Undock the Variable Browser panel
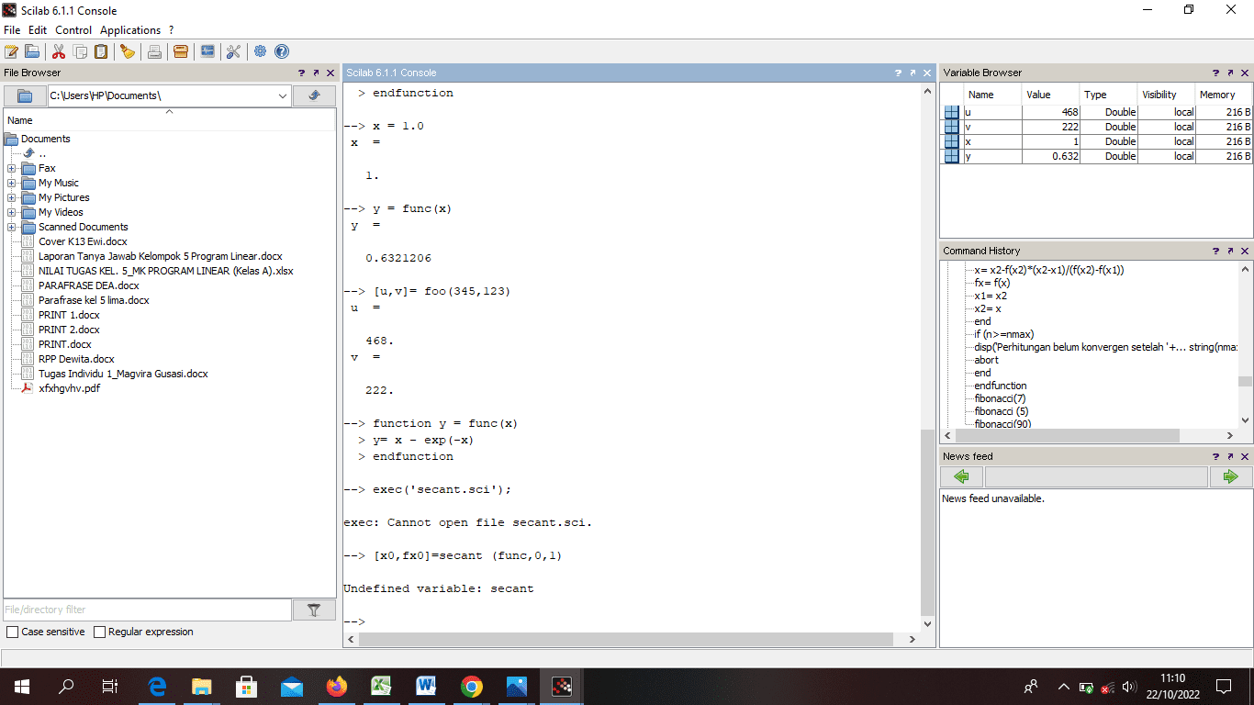 pyautogui.click(x=1230, y=73)
